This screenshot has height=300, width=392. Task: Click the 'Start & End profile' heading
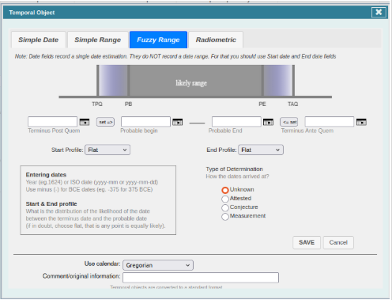(51, 203)
